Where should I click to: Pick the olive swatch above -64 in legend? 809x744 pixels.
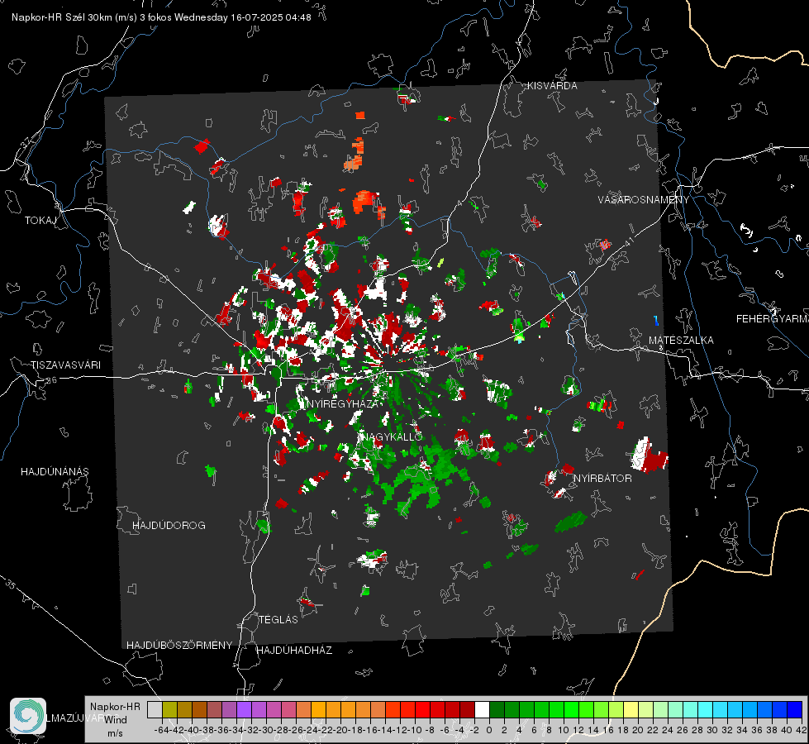tap(169, 709)
